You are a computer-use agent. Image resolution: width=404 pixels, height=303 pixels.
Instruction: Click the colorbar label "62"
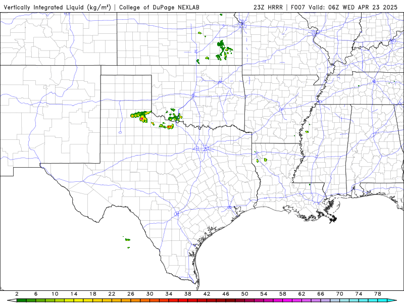302,294
